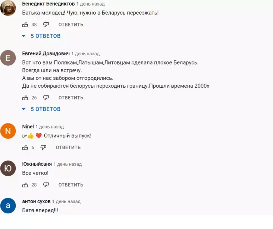Dislike Южныйсаня's comment
This screenshot has width=273, height=229.
[x=46, y=185]
